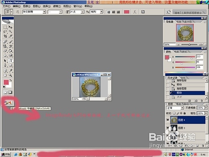Open the 文件 (File) menu

coord(6,6)
